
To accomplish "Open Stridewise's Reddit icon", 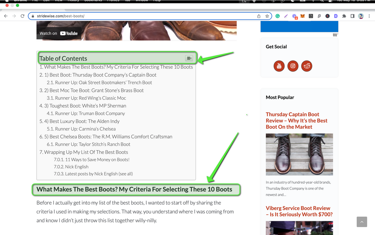I will (307, 66).
